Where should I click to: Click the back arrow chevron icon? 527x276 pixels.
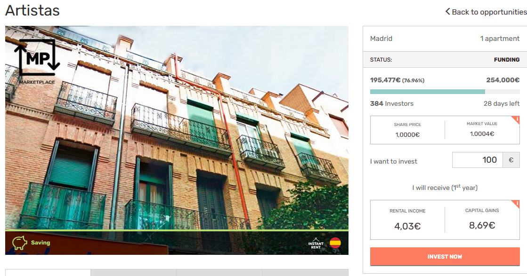pyautogui.click(x=448, y=12)
